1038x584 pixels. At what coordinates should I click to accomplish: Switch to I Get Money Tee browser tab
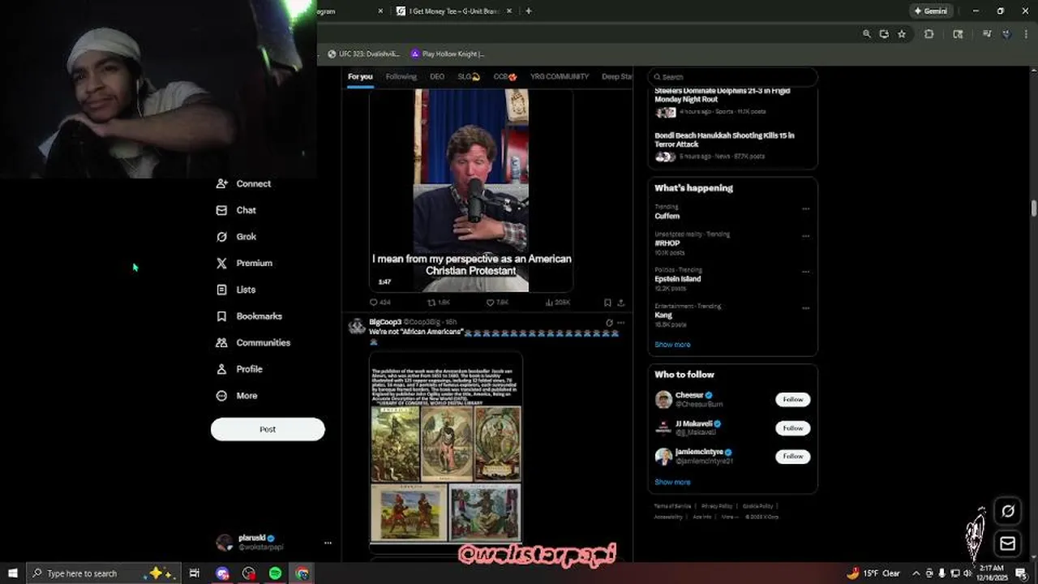click(454, 11)
